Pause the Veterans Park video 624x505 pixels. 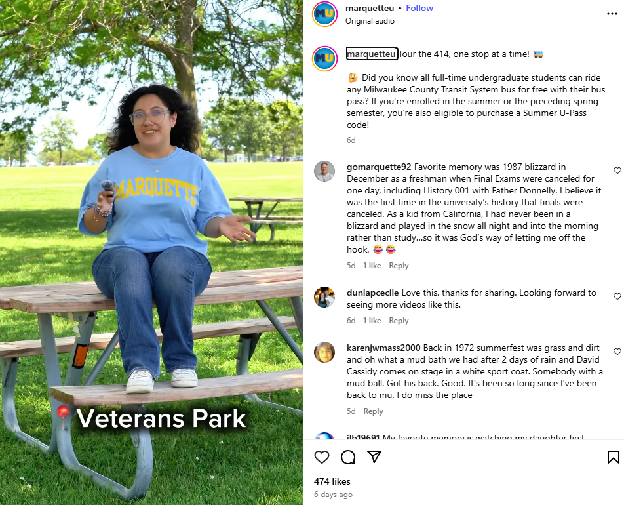(x=151, y=253)
